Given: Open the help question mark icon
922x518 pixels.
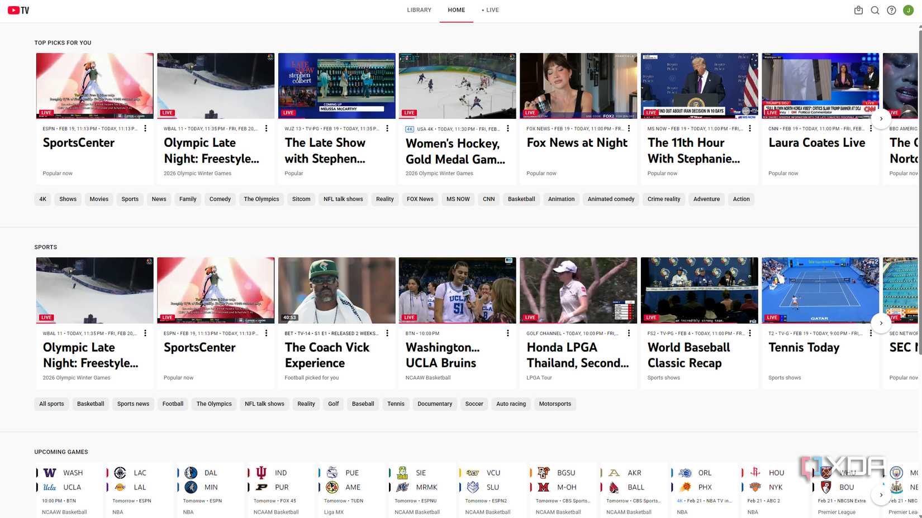Looking at the screenshot, I should click(891, 10).
